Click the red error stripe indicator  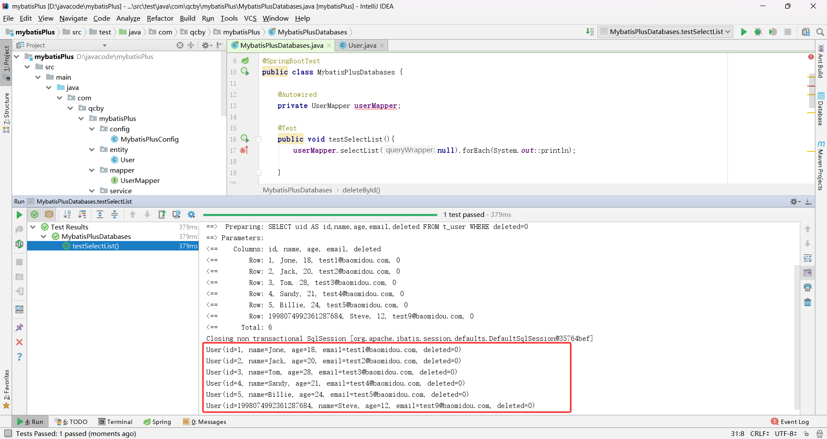click(811, 57)
